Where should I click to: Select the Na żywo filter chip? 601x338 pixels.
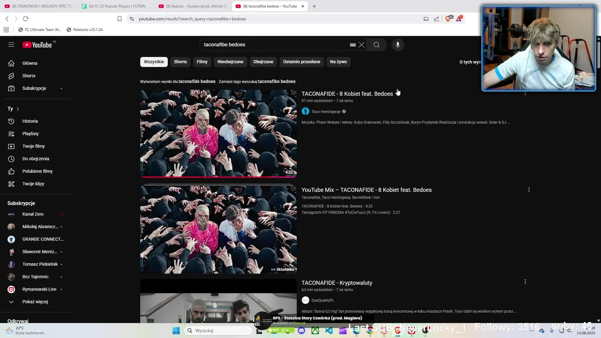338,62
